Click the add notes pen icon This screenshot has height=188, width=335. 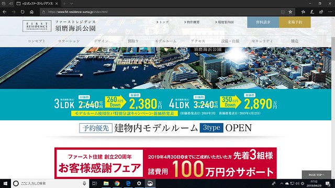click(x=312, y=12)
